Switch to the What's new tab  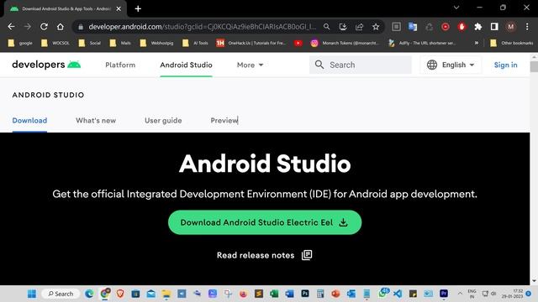pos(96,121)
